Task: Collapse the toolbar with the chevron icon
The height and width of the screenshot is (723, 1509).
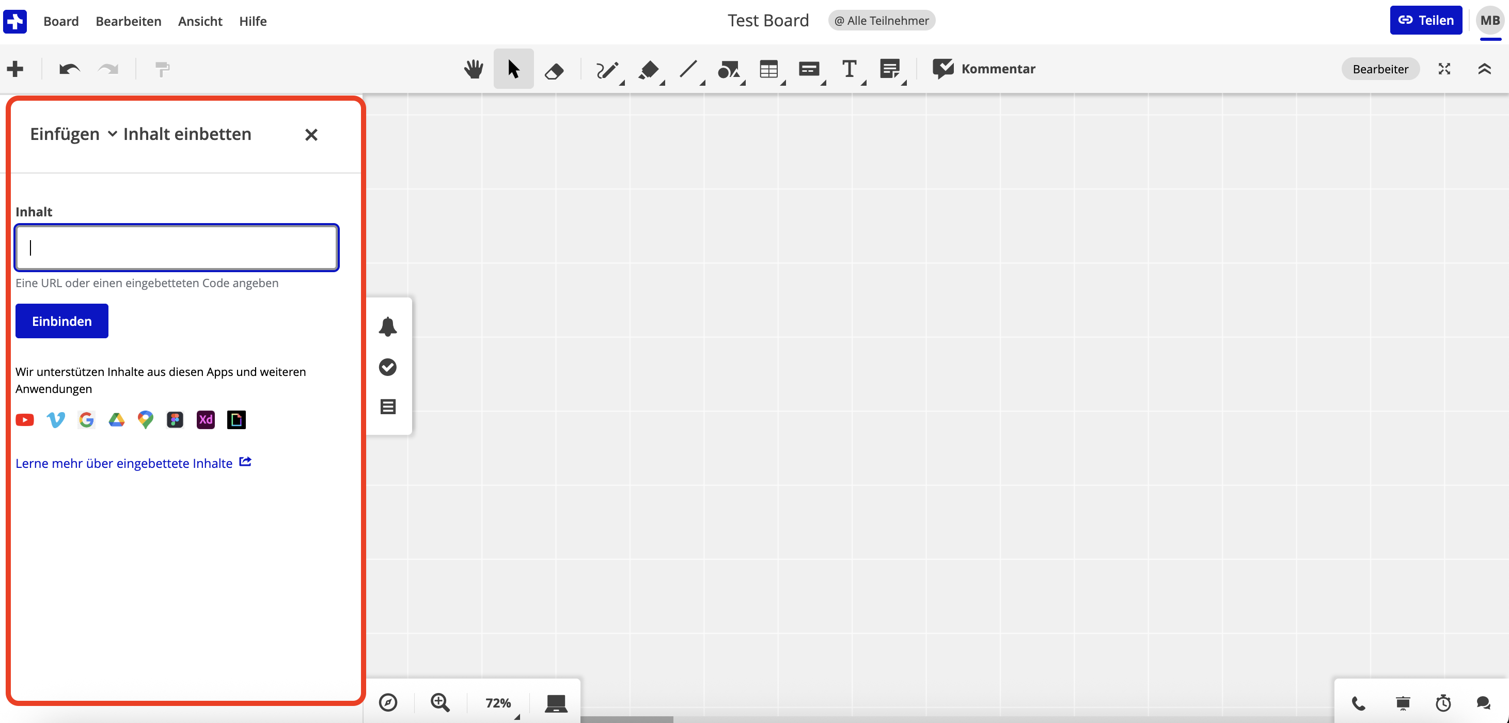Action: (x=1484, y=69)
